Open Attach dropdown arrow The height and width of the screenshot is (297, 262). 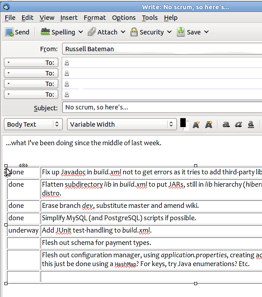[x=123, y=32]
